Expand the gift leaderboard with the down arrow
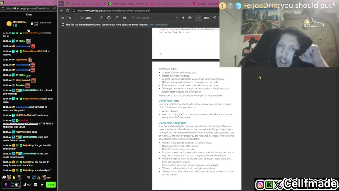Image resolution: width=339 pixels, height=191 pixels. point(29,31)
